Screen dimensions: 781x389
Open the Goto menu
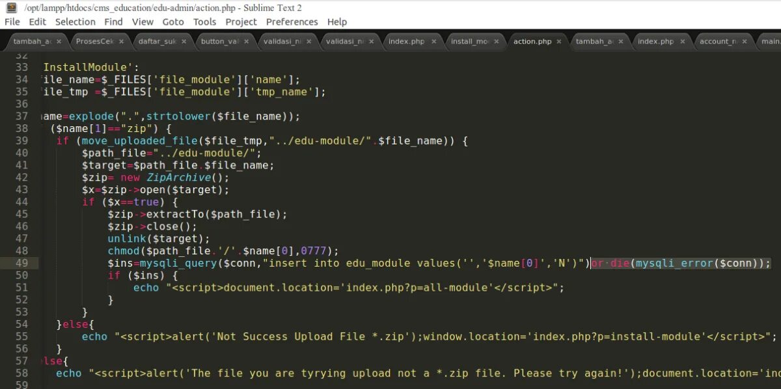pos(173,21)
